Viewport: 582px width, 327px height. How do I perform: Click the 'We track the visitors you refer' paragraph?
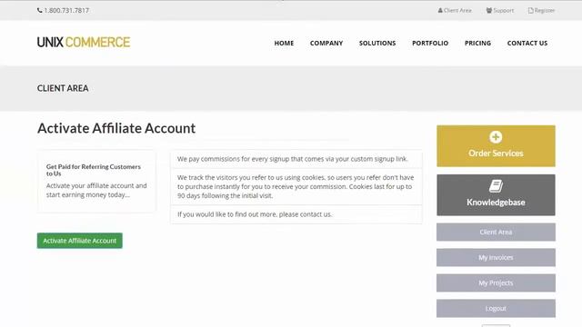coord(296,186)
